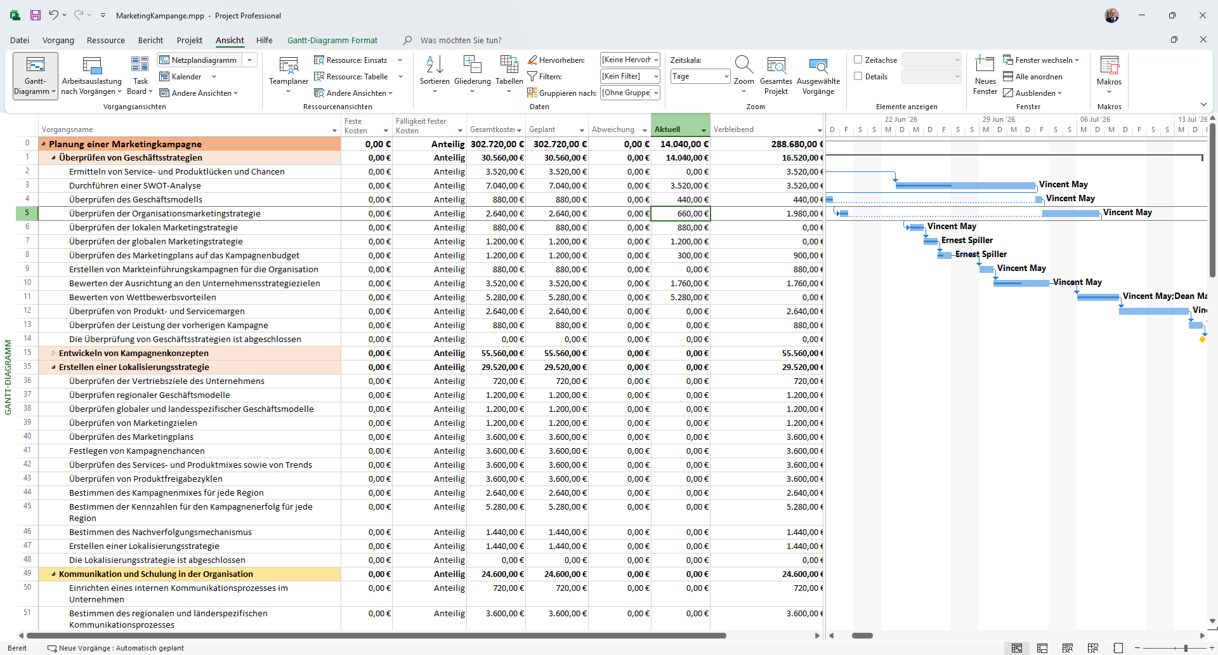Open the Makros menu
This screenshot has height=655, width=1218.
coord(1109,76)
